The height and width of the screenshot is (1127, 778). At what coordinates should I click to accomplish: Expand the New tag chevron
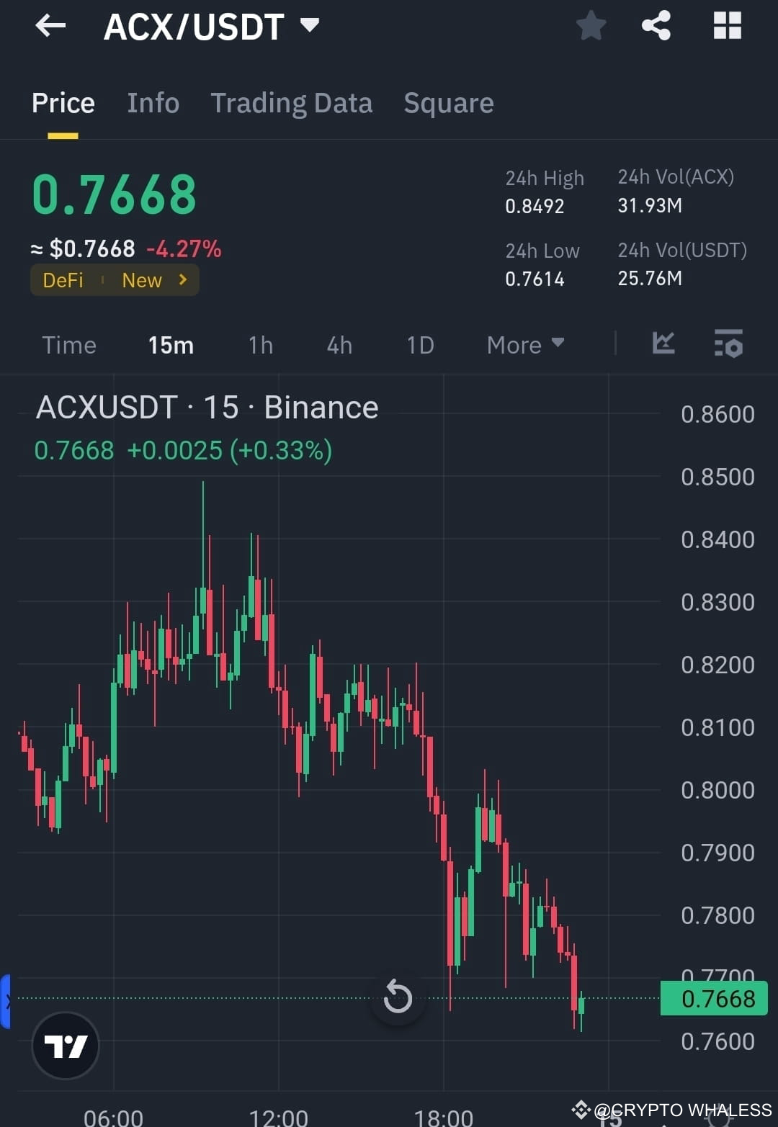(x=182, y=280)
